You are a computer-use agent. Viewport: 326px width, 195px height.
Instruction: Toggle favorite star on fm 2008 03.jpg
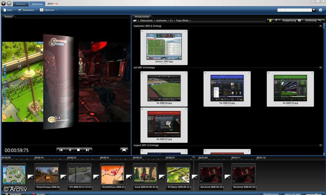click(205, 73)
